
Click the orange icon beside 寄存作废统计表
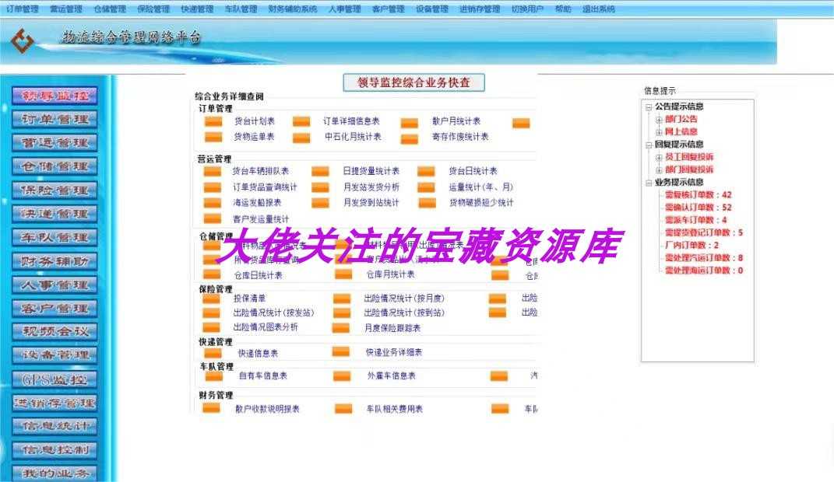(409, 139)
